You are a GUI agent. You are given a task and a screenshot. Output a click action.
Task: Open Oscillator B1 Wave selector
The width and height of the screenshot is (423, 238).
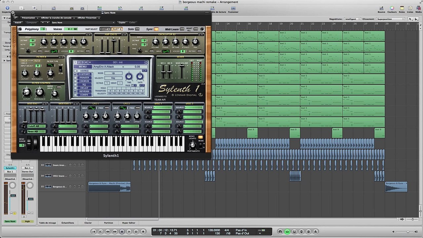click(55, 51)
